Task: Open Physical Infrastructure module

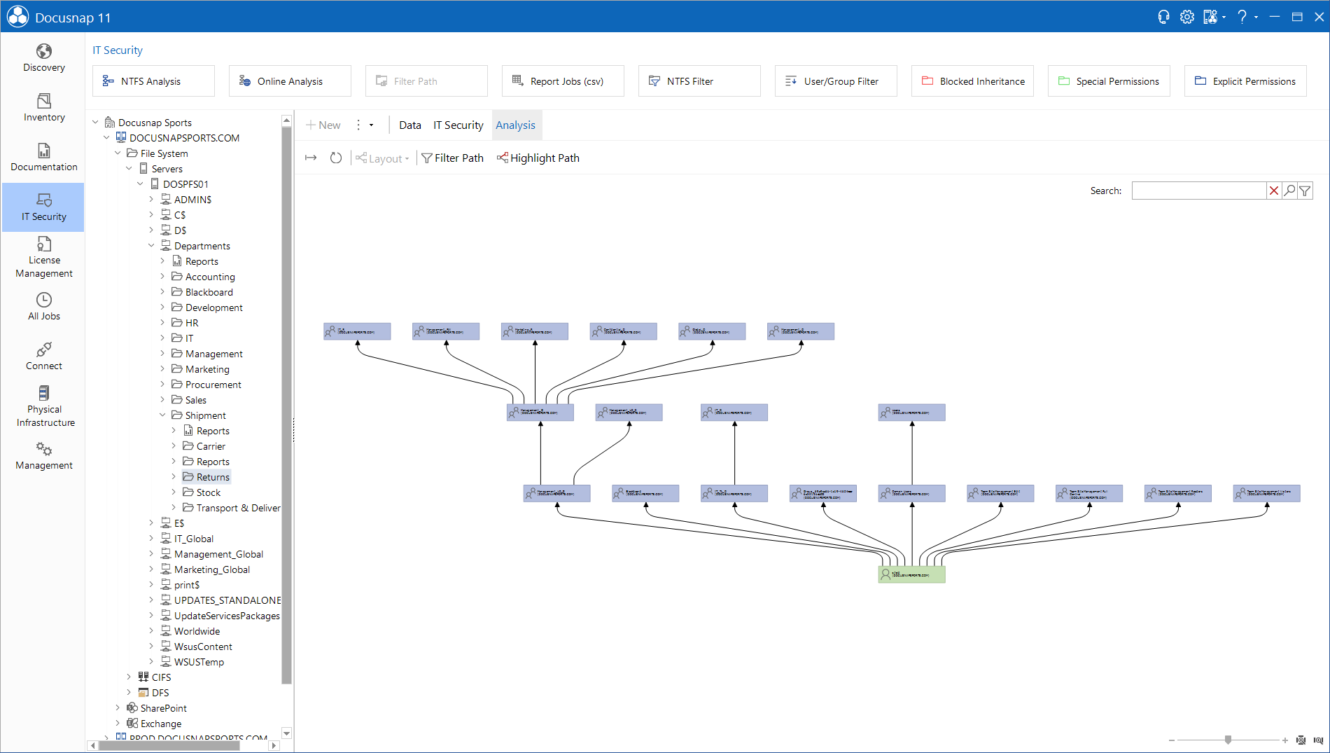Action: point(43,406)
